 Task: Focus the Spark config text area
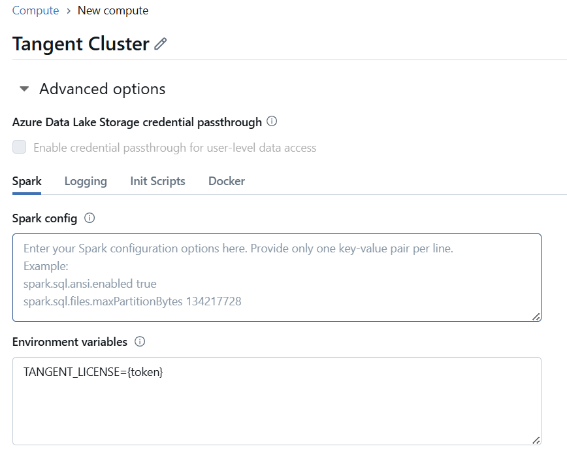click(x=276, y=277)
